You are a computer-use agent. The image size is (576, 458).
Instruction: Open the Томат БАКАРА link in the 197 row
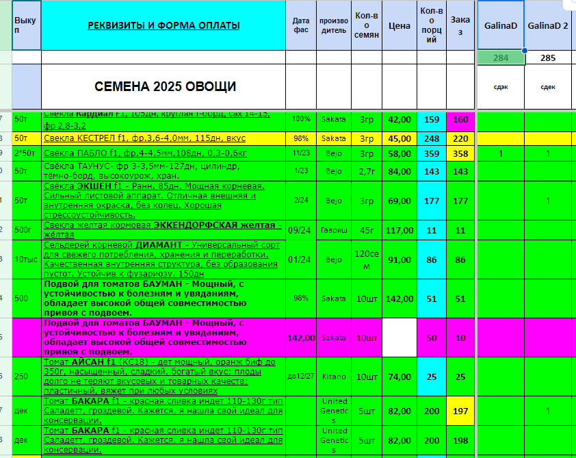tap(163, 411)
